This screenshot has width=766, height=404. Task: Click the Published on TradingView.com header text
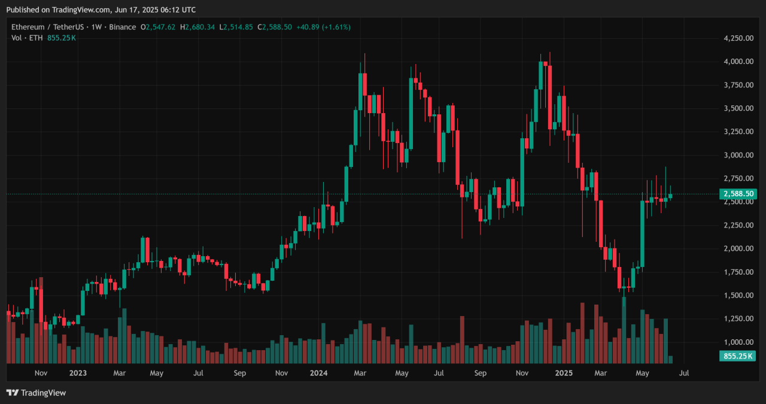[x=101, y=10]
